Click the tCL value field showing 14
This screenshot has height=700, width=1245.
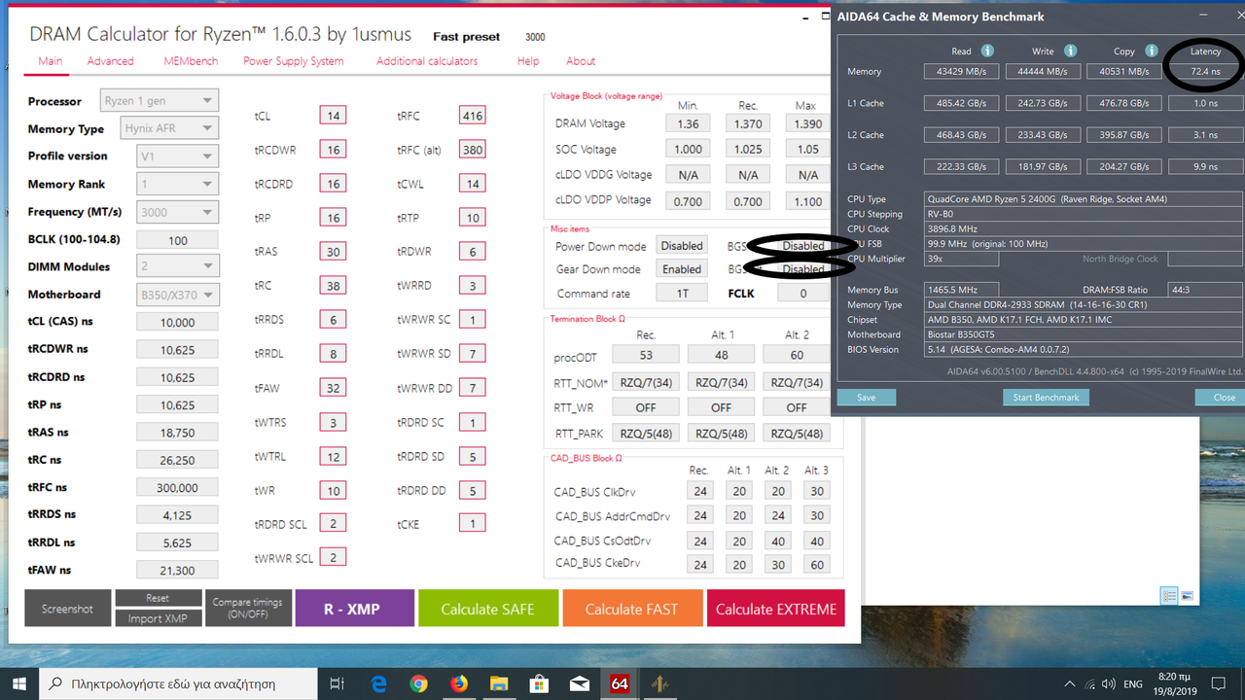[x=334, y=116]
